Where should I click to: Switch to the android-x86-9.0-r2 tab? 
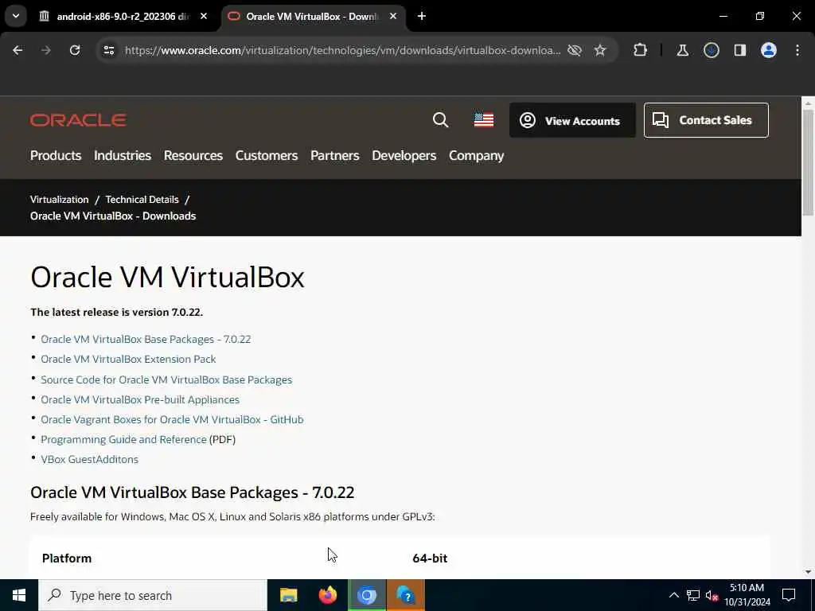click(123, 17)
